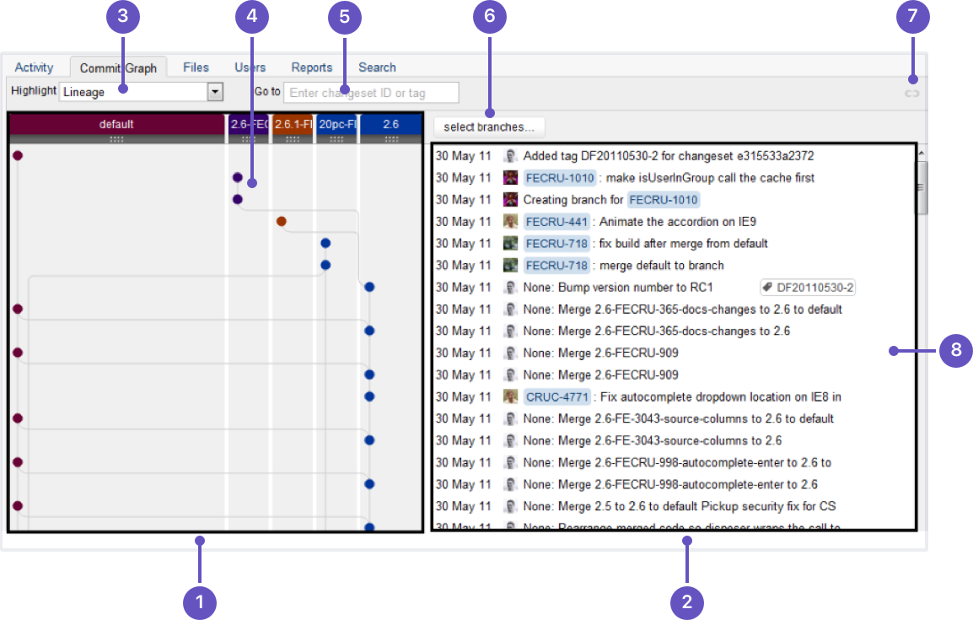The image size is (973, 620).
Task: Click the topmost purple commit dot in the default column
Action: pyautogui.click(x=17, y=155)
